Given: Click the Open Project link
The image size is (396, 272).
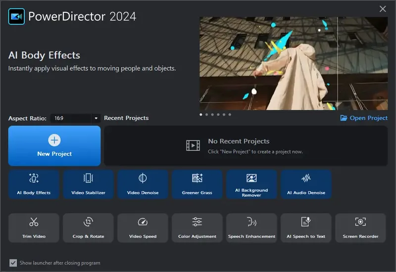Looking at the screenshot, I should [364, 118].
